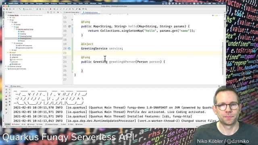Collapse the src folder
This screenshot has width=258, height=145.
coord(8,20)
